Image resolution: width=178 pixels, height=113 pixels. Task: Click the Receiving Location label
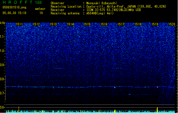pyautogui.click(x=66, y=6)
